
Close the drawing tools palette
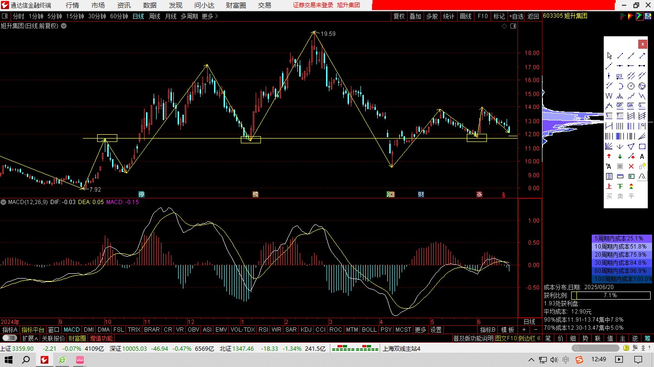point(643,44)
